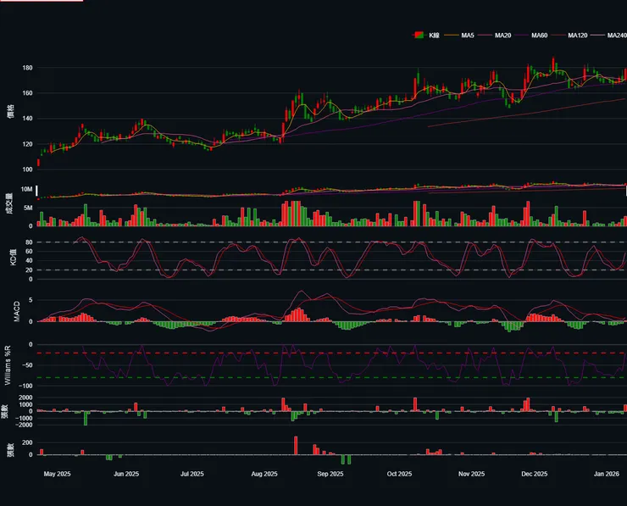Click the upper dashed KD 80 threshold line

[x=332, y=242]
